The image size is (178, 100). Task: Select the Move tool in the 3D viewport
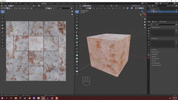pyautogui.click(x=77, y=19)
